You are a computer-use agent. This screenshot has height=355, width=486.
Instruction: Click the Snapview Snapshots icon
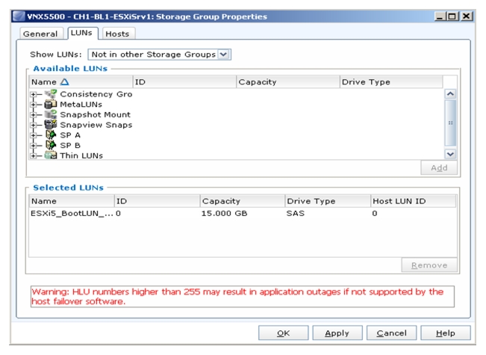51,124
